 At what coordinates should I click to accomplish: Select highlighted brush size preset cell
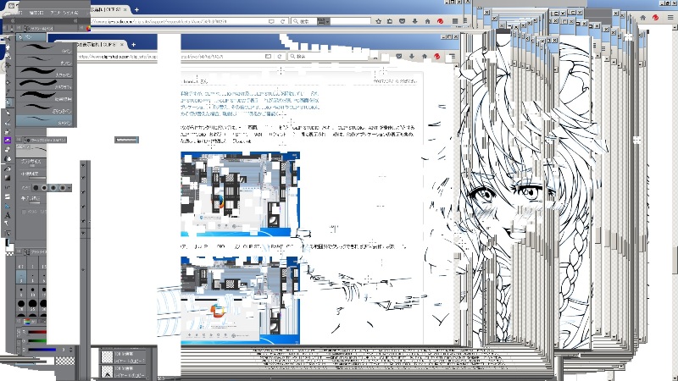point(20,277)
